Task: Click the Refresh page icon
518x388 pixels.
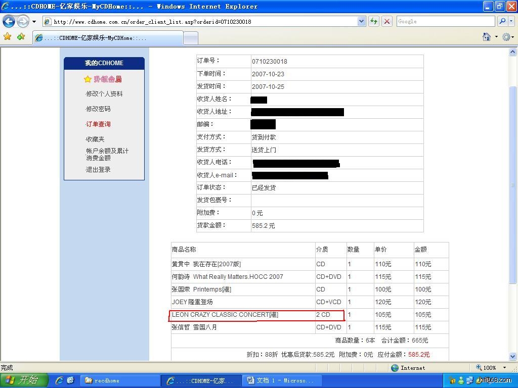Action: tap(374, 21)
